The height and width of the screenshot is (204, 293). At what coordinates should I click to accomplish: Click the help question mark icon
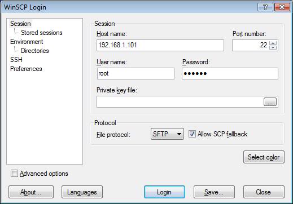[x=265, y=7]
